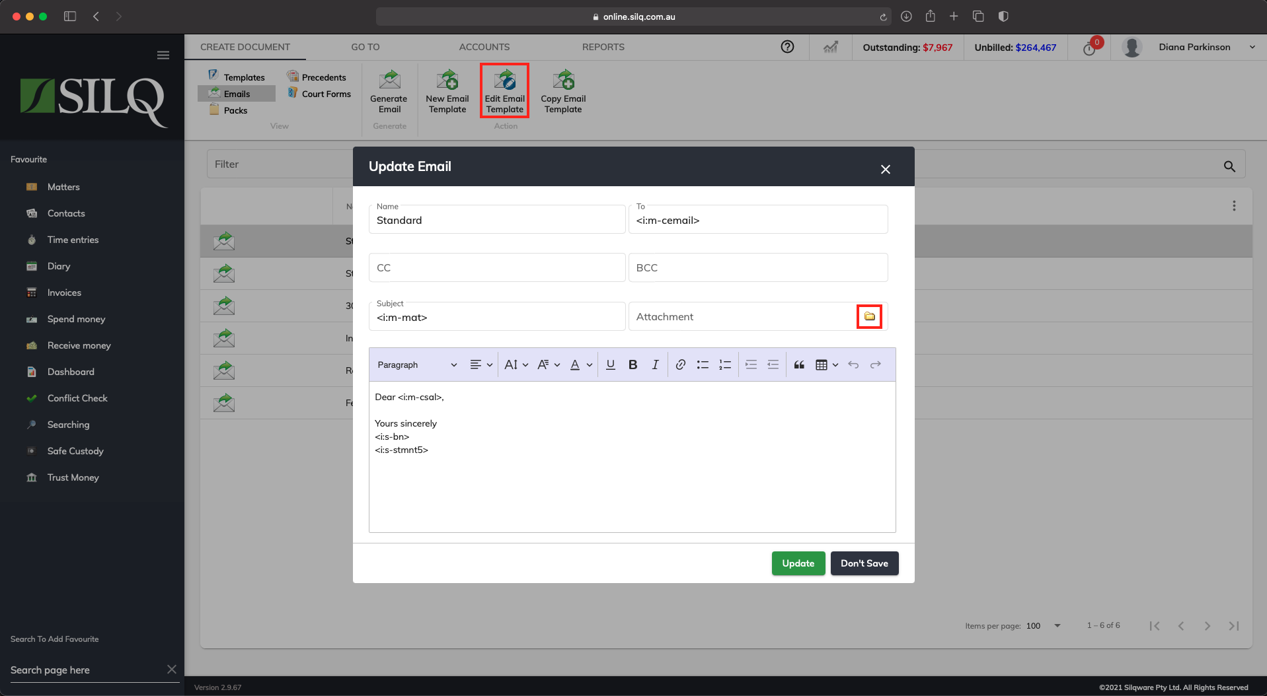Switch to the REPORTS tab
This screenshot has height=696, width=1267.
click(602, 47)
